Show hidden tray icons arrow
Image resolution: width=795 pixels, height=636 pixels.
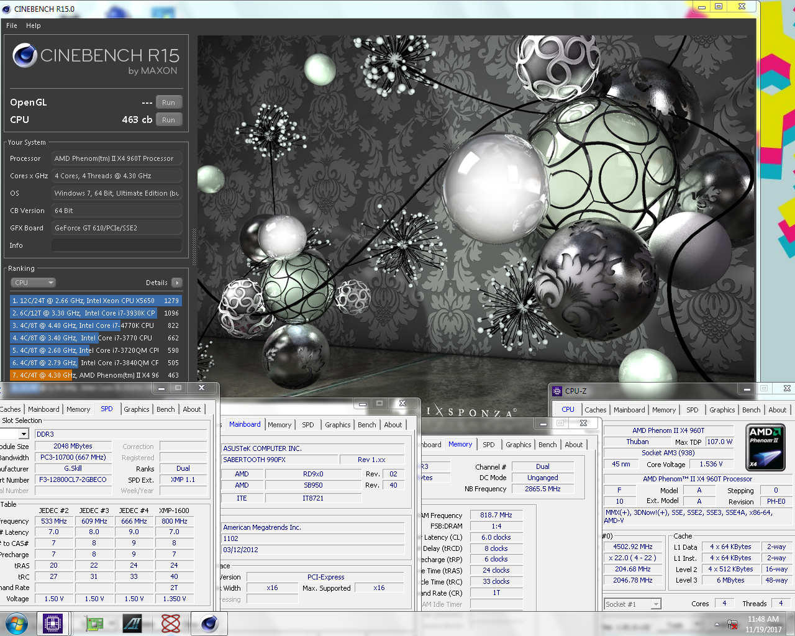coord(717,624)
